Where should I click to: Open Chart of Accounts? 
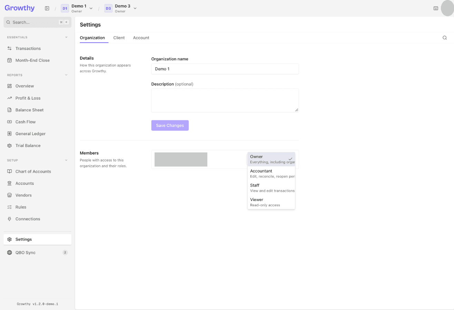(x=38, y=171)
